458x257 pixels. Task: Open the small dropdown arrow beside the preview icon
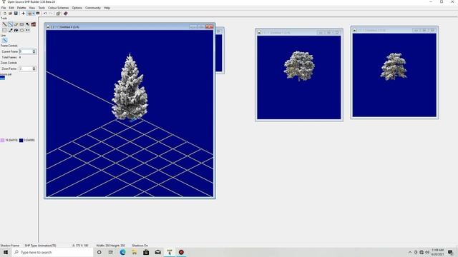tap(34, 14)
